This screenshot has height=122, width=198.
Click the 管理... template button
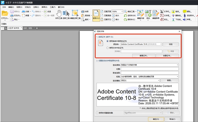click(169, 80)
